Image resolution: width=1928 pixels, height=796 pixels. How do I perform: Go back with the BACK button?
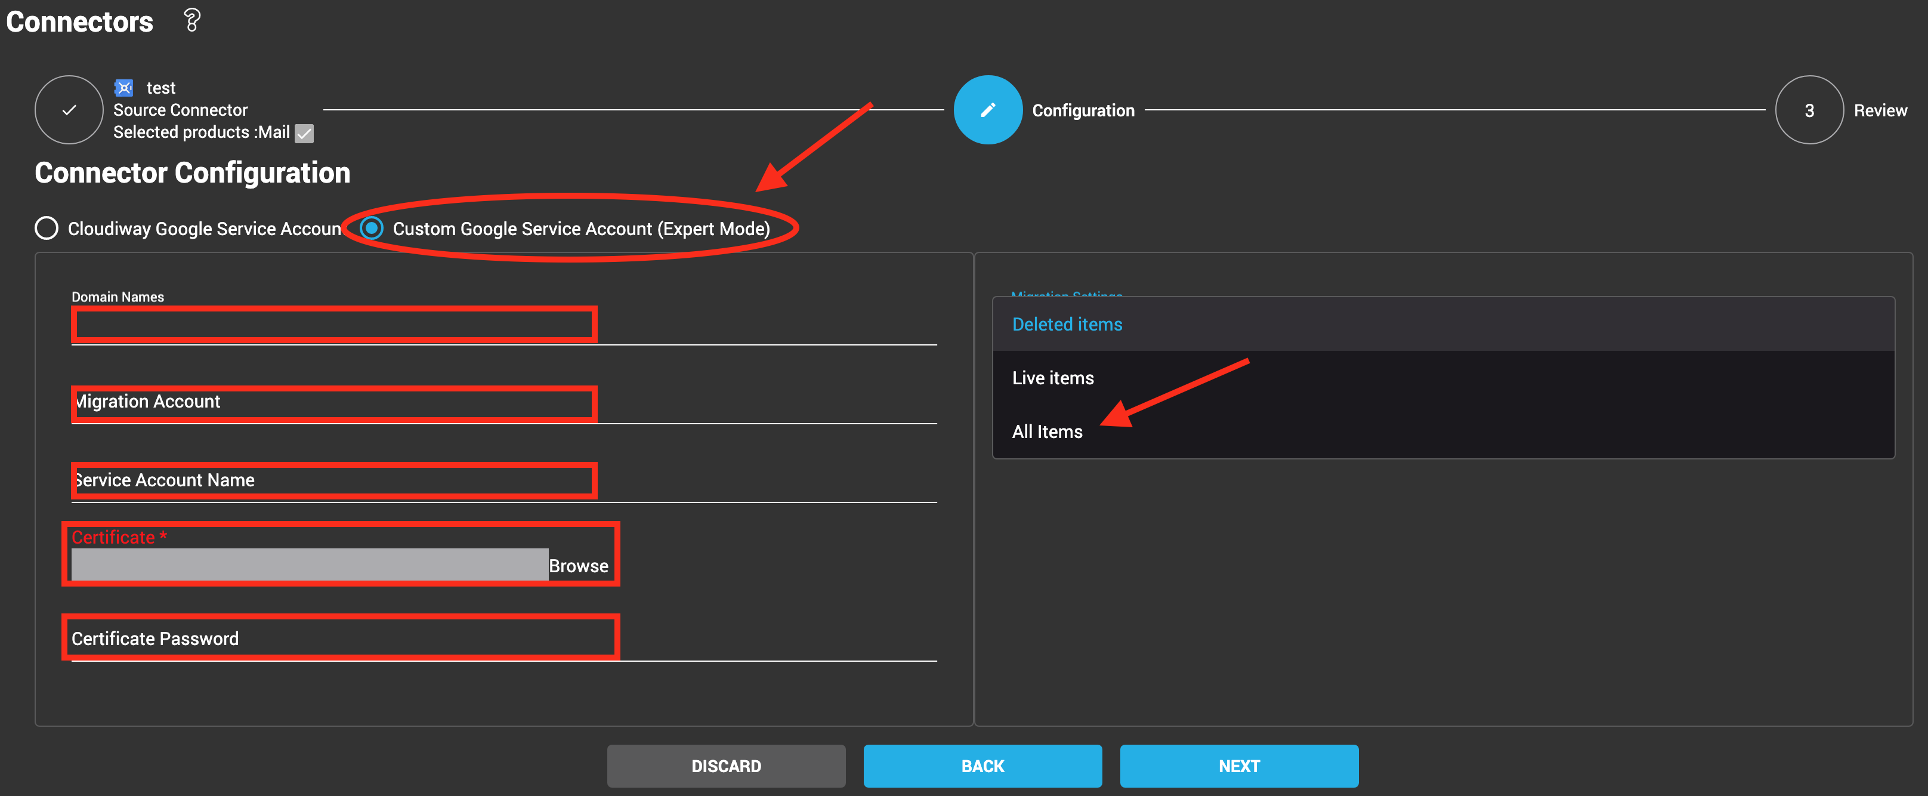[982, 766]
